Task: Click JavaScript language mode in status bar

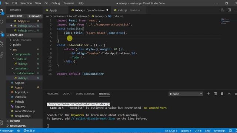Action: (x=220, y=130)
